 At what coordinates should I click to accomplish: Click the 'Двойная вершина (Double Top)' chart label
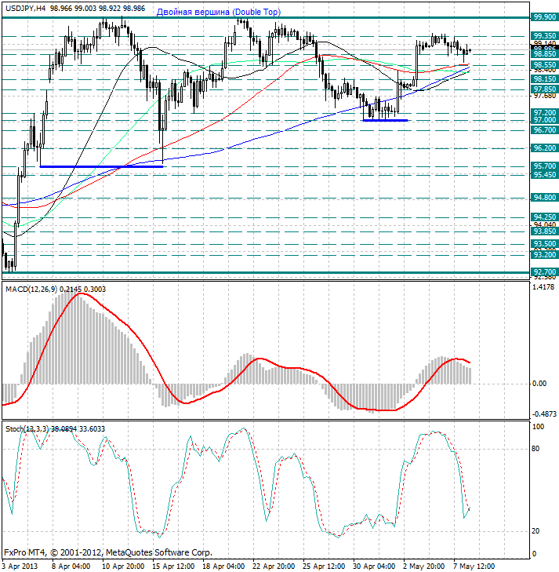pos(219,12)
